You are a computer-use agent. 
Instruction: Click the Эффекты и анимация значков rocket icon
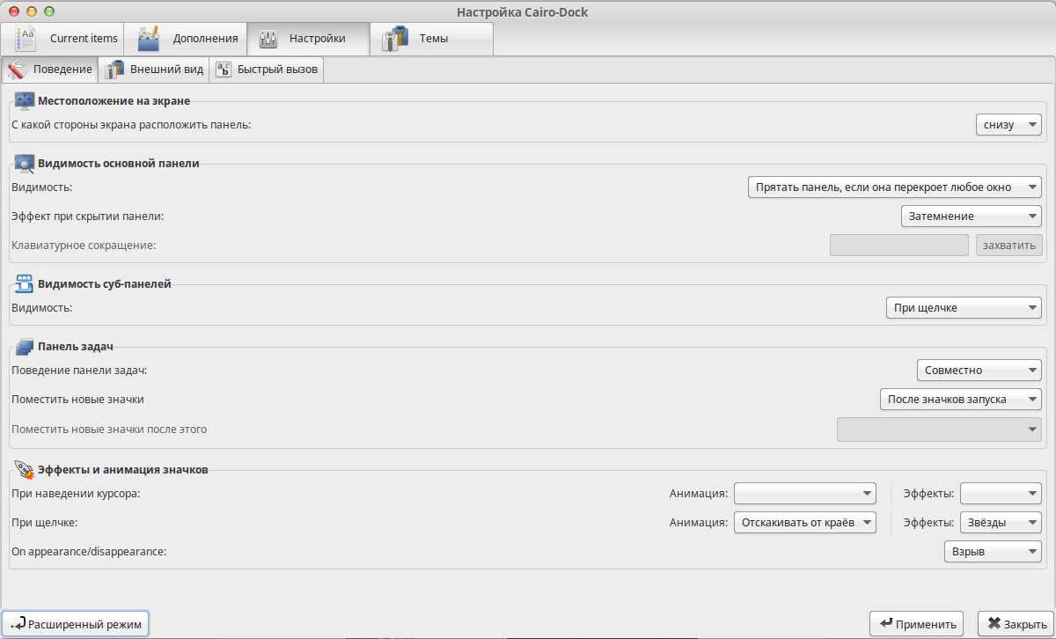tap(25, 469)
